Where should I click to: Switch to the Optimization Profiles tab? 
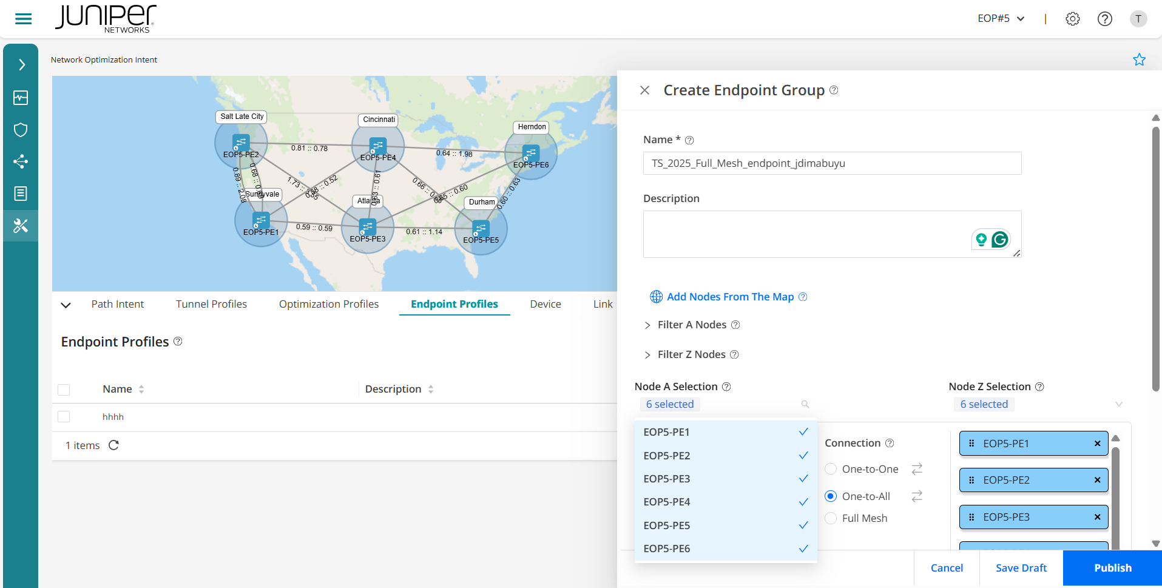pyautogui.click(x=328, y=304)
